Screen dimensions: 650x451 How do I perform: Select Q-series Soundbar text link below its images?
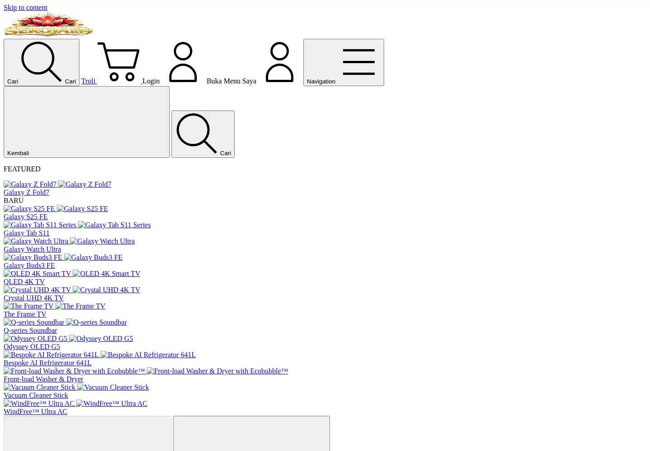point(31,330)
